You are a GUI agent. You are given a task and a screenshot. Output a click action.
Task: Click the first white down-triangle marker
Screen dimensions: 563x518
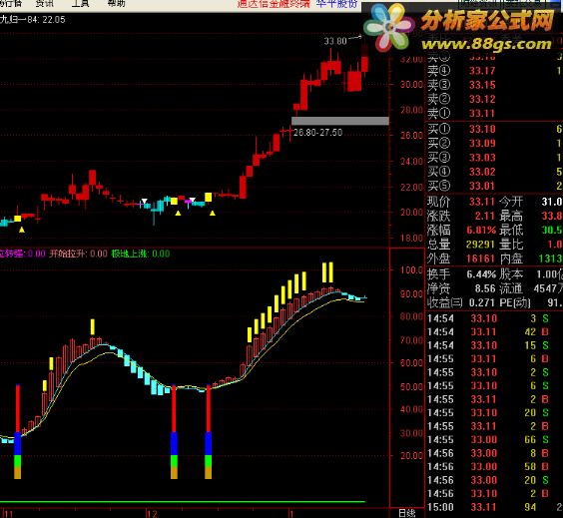[x=145, y=201]
